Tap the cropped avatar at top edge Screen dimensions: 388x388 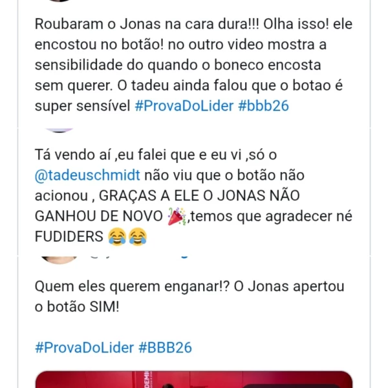pos(59,1)
